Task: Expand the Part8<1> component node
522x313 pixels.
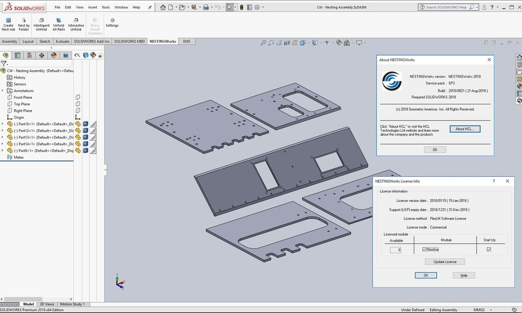Action: (x=2, y=151)
